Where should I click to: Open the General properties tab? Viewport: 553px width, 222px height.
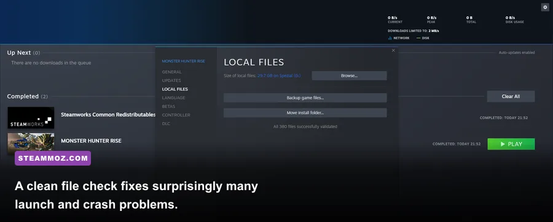[172, 72]
